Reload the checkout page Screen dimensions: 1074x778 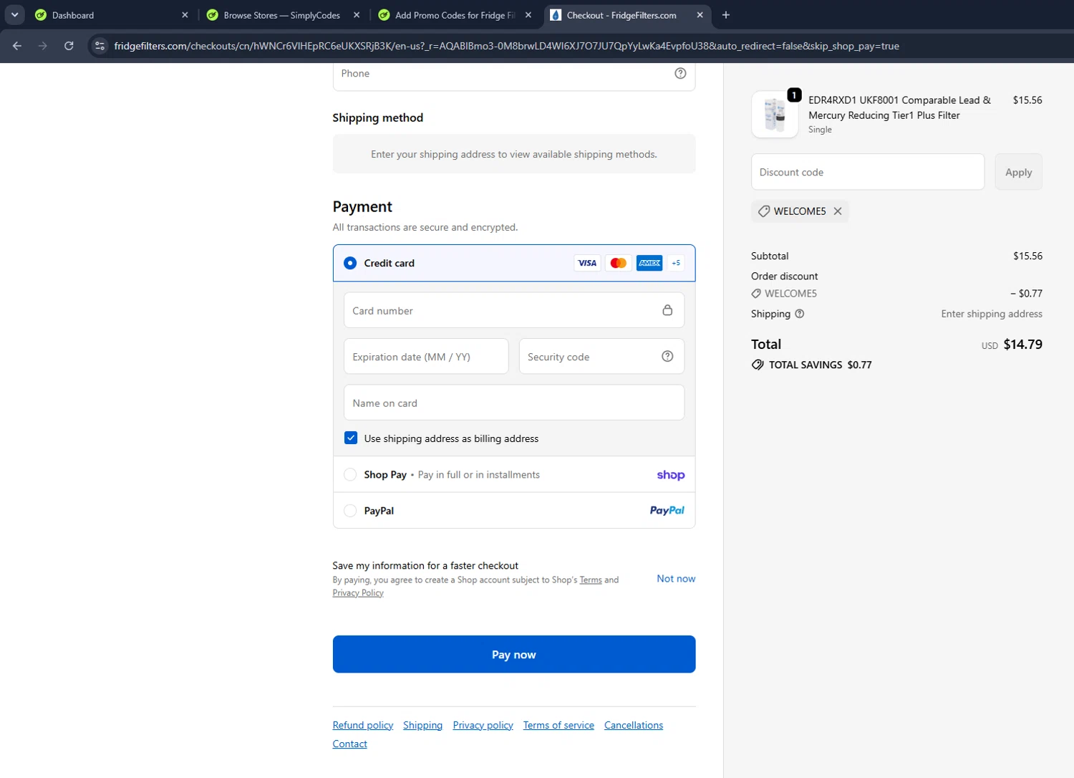point(69,46)
